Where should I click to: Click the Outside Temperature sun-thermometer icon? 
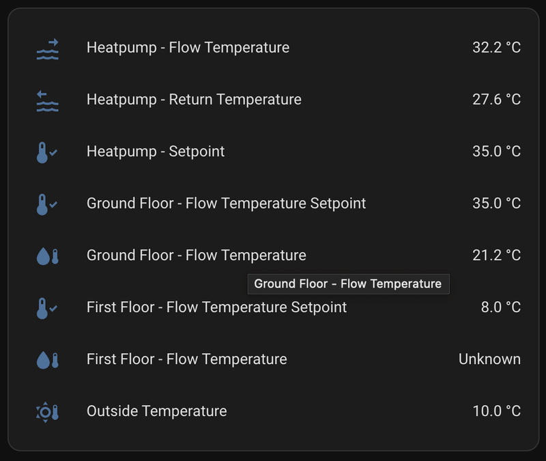coord(47,412)
